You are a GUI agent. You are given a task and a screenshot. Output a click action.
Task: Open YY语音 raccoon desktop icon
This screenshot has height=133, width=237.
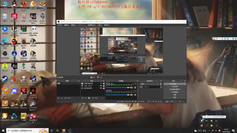click(x=24, y=117)
